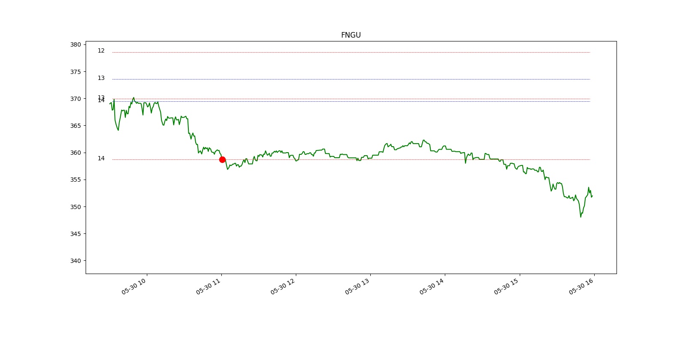Click the 345 y-axis label
685x342 pixels.
pos(75,234)
